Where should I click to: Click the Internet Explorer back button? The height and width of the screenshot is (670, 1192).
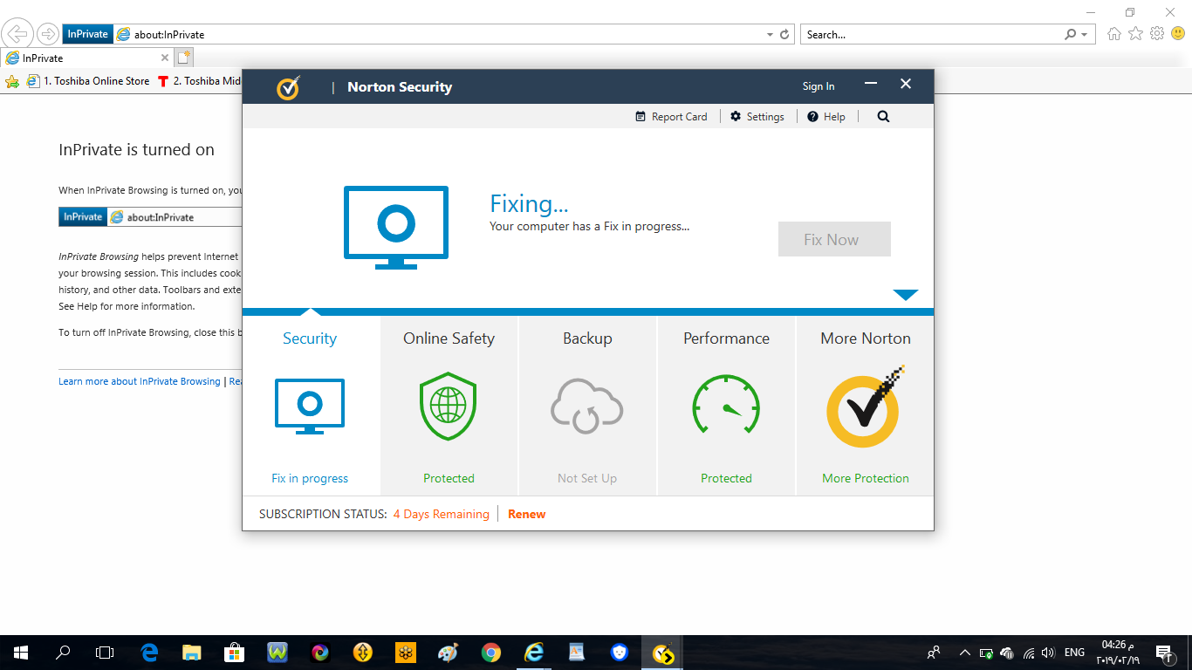[17, 35]
